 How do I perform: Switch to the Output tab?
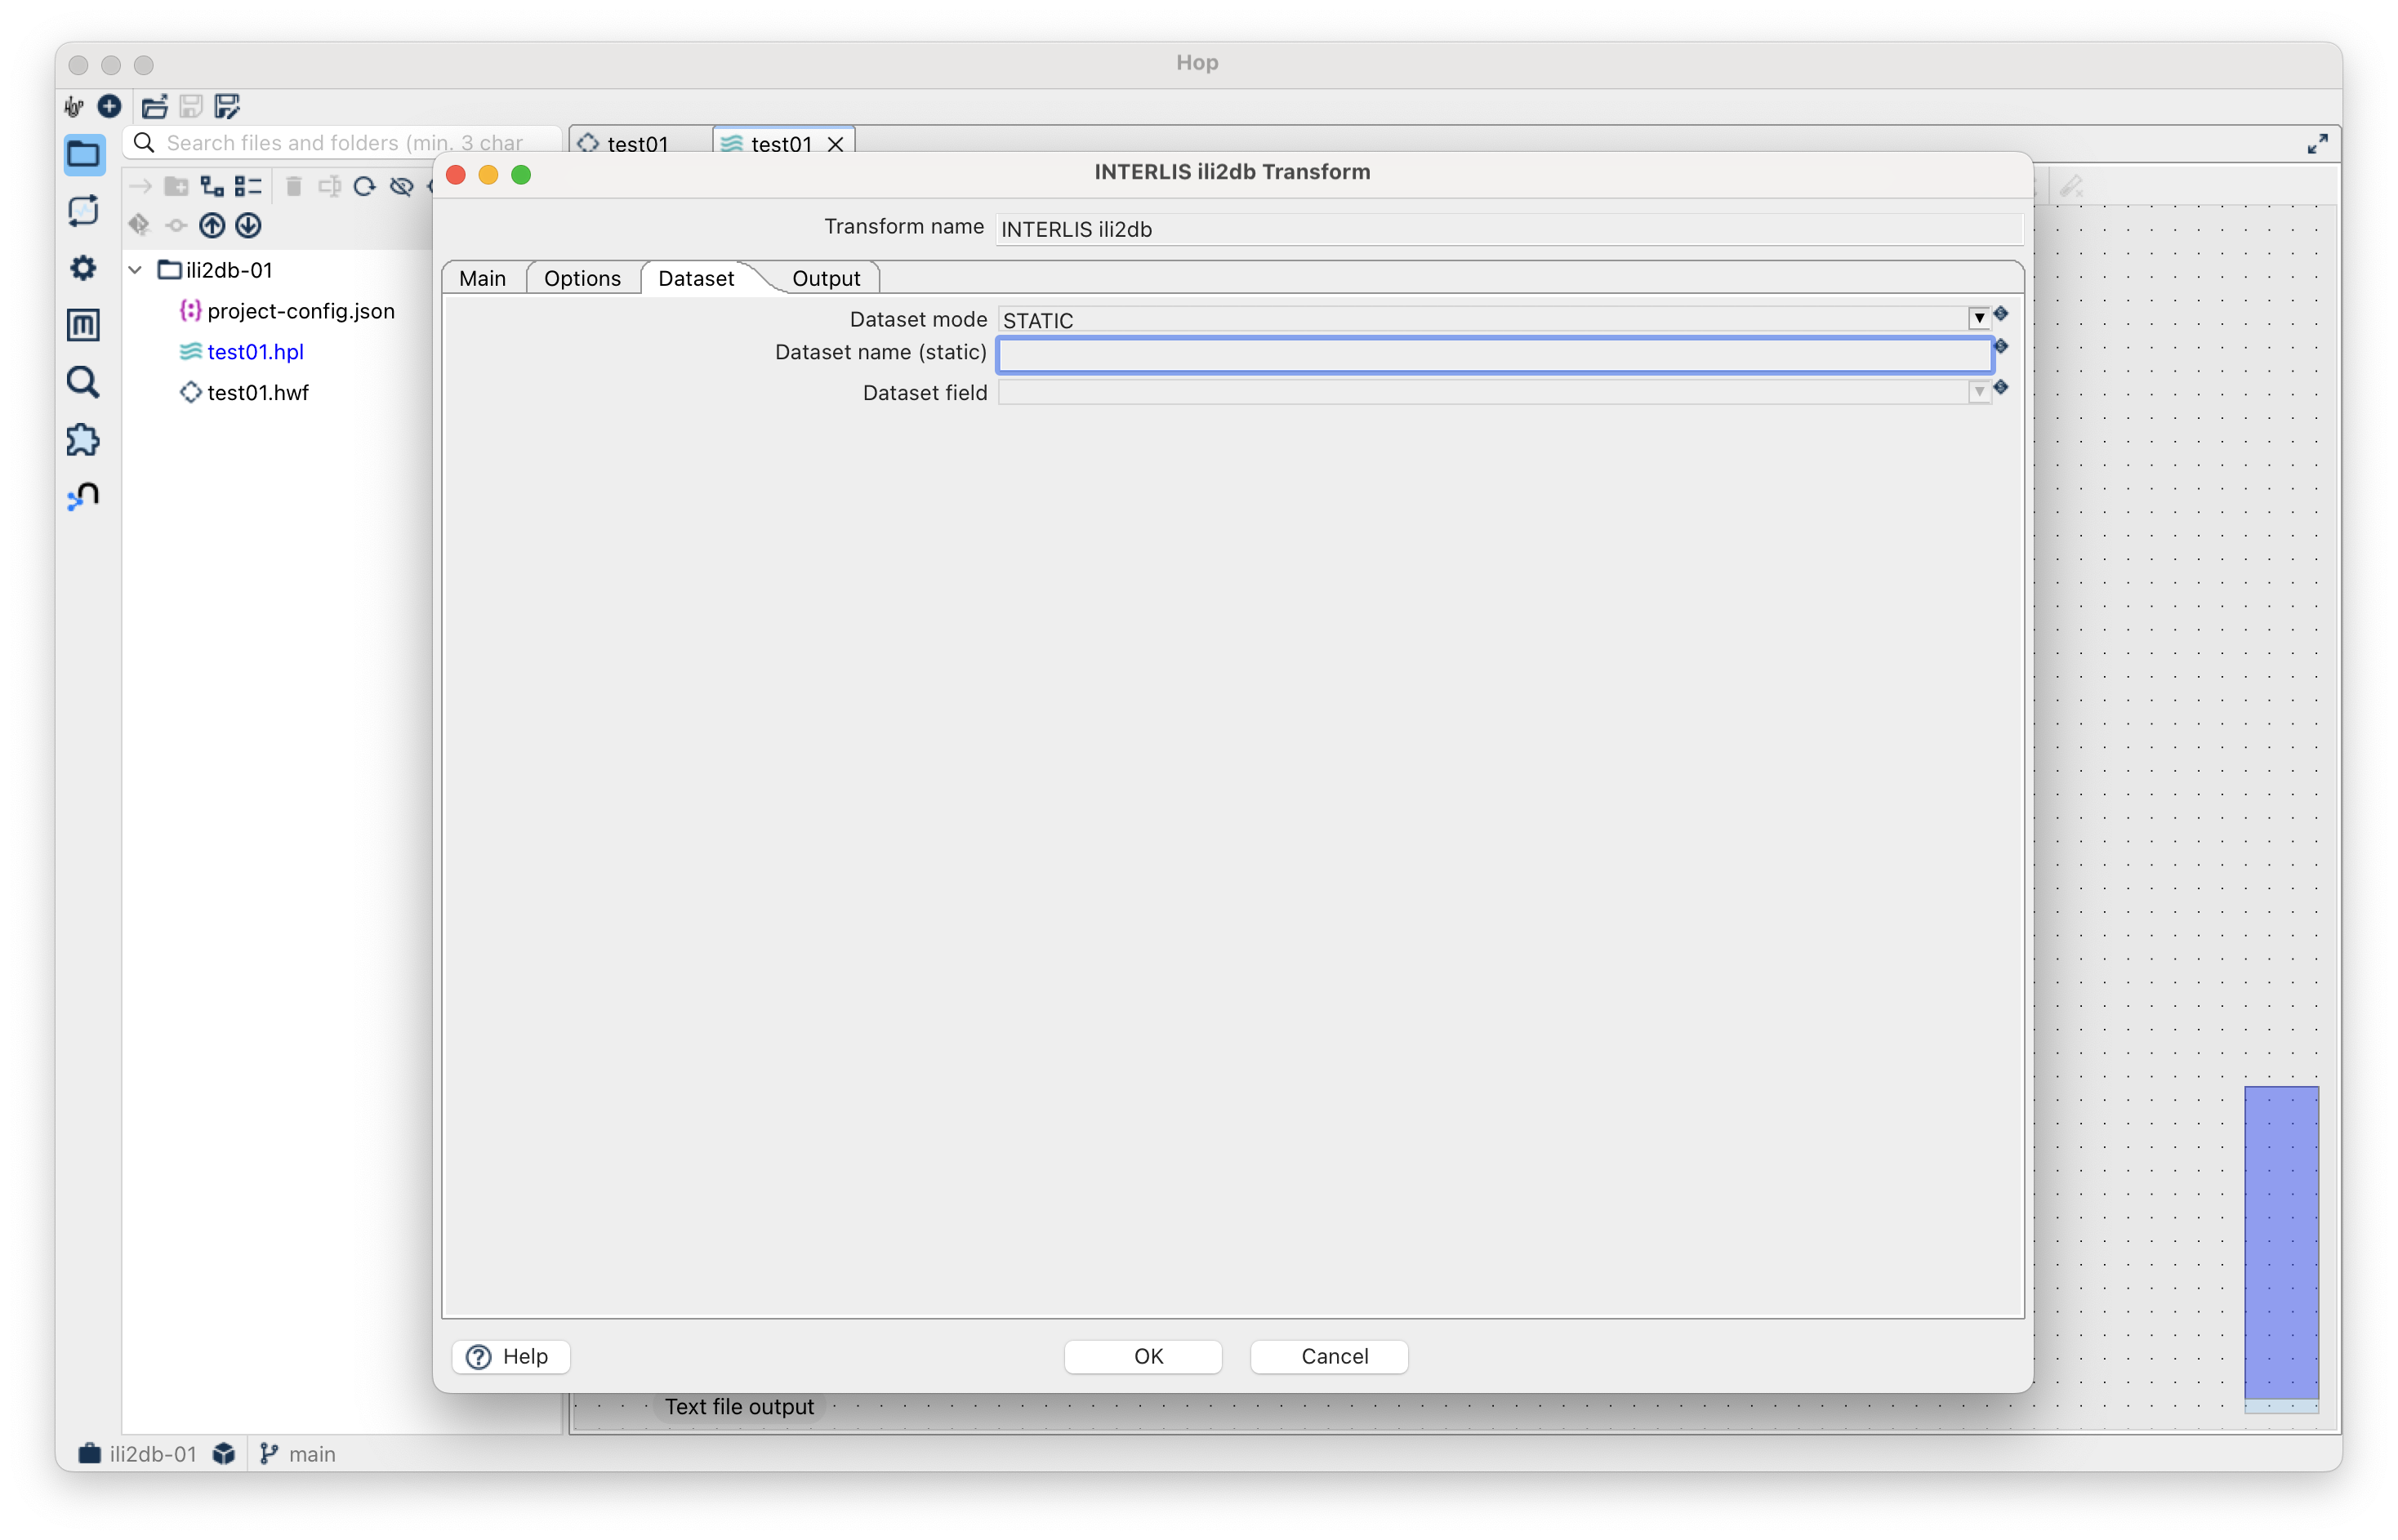tap(825, 278)
